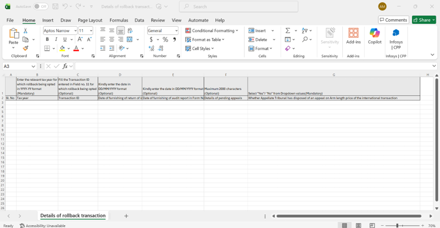
Task: Align text left
Action: click(103, 39)
